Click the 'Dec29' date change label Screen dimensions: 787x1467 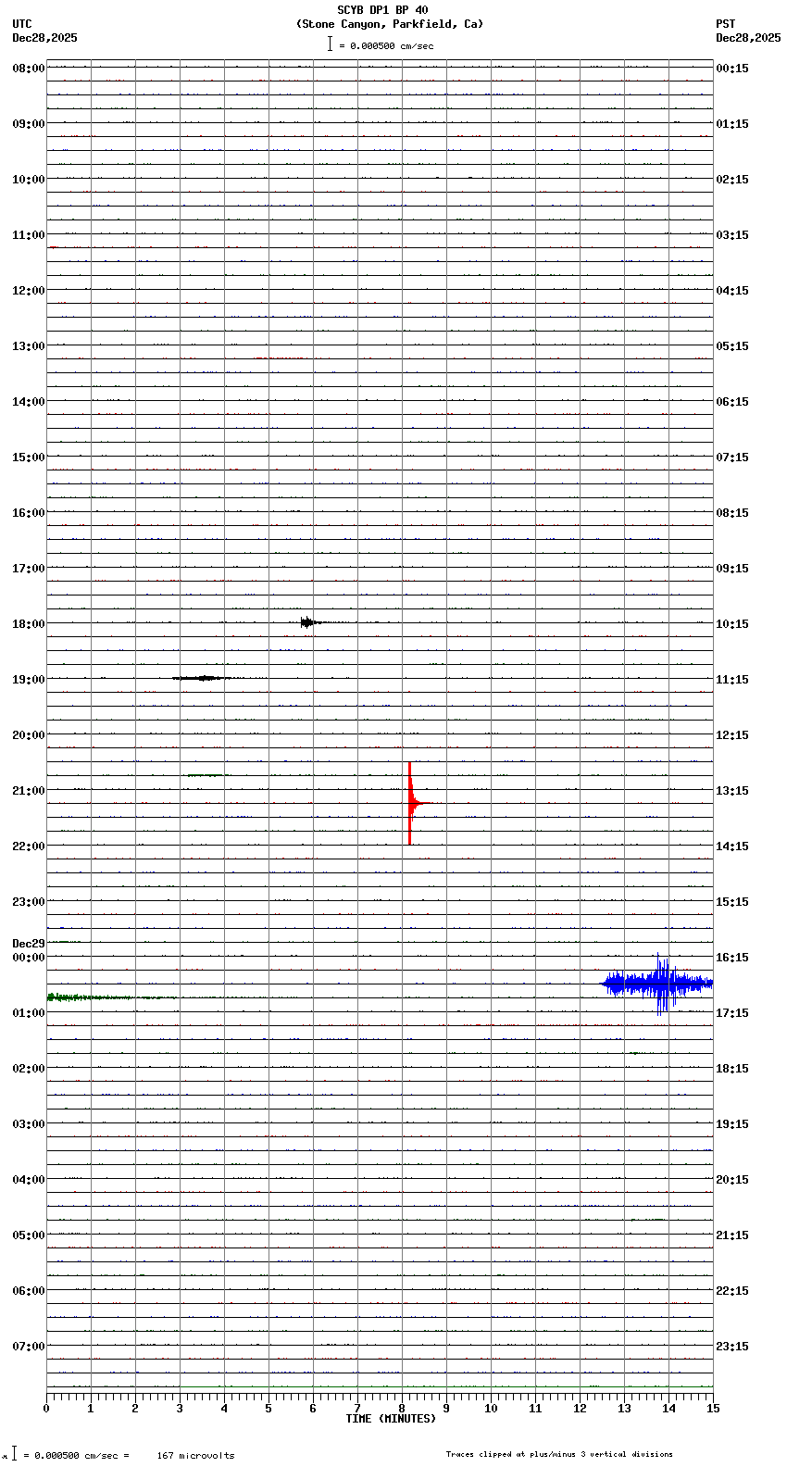tap(29, 945)
